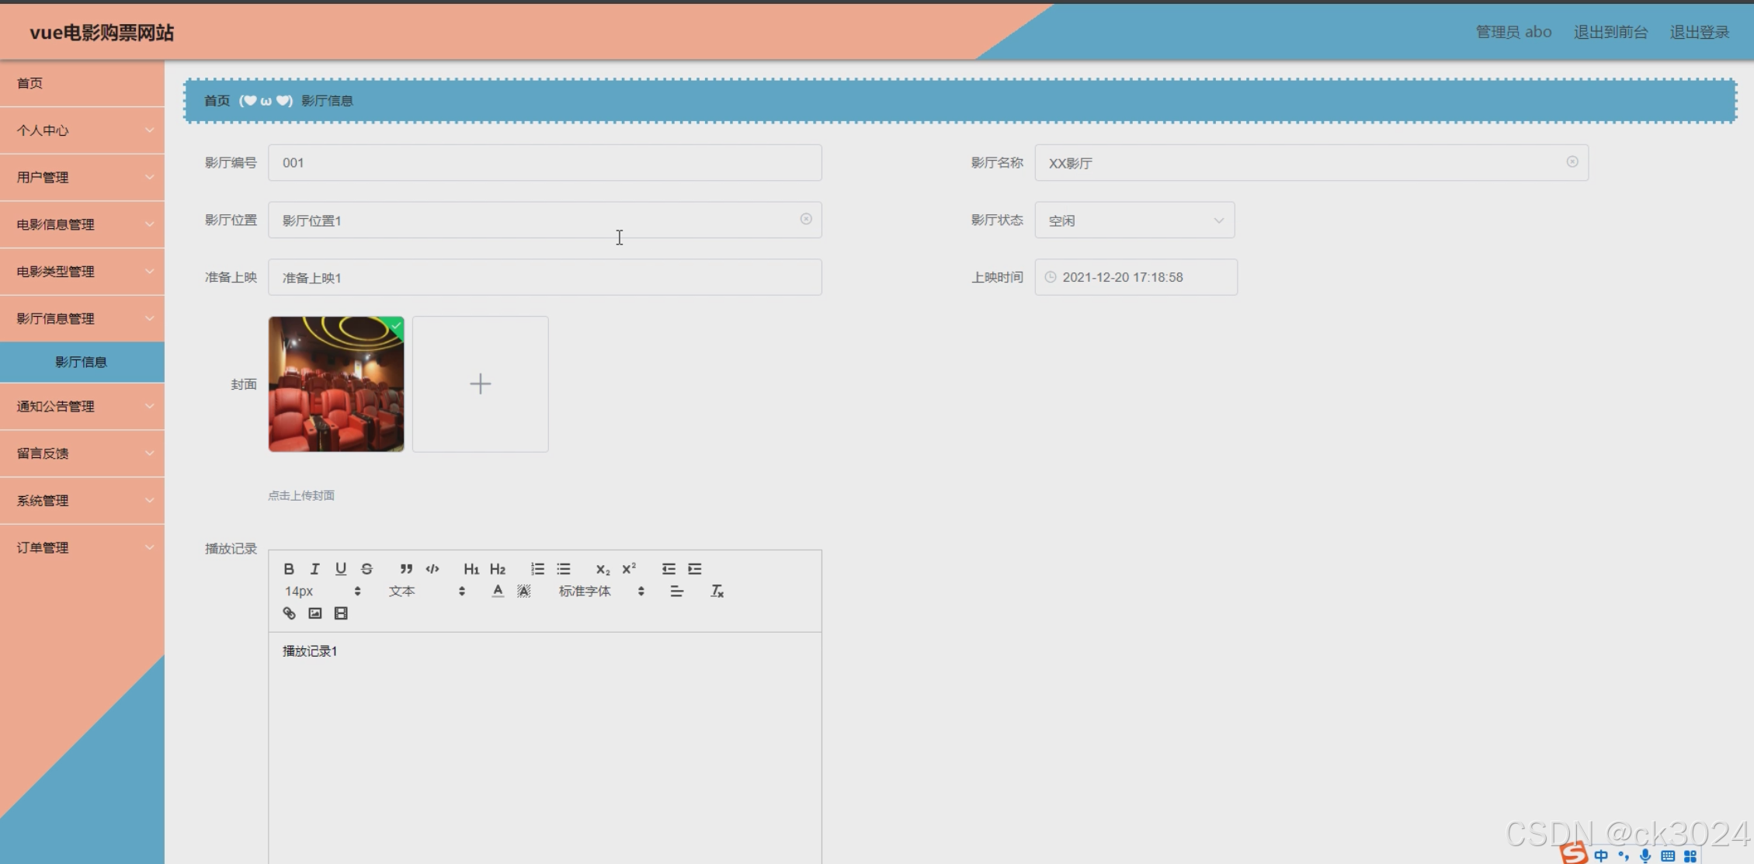Click the clear formatting icon

pyautogui.click(x=717, y=592)
